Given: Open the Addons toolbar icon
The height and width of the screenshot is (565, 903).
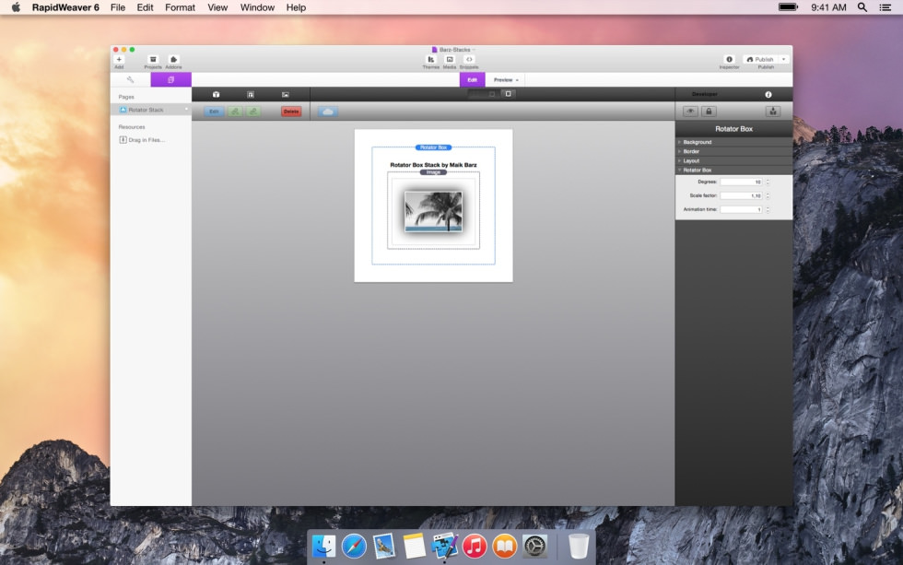Looking at the screenshot, I should [x=173, y=59].
